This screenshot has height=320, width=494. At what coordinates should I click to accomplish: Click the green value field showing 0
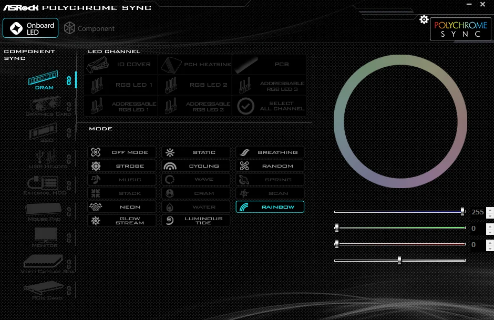point(477,229)
